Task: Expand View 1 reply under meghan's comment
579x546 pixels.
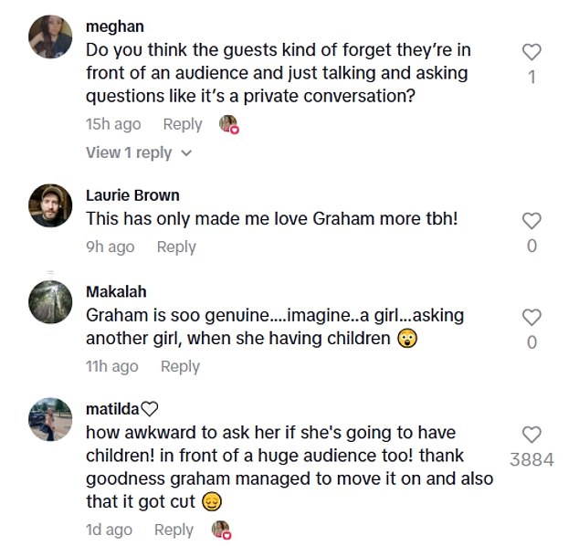Action: coord(129,152)
